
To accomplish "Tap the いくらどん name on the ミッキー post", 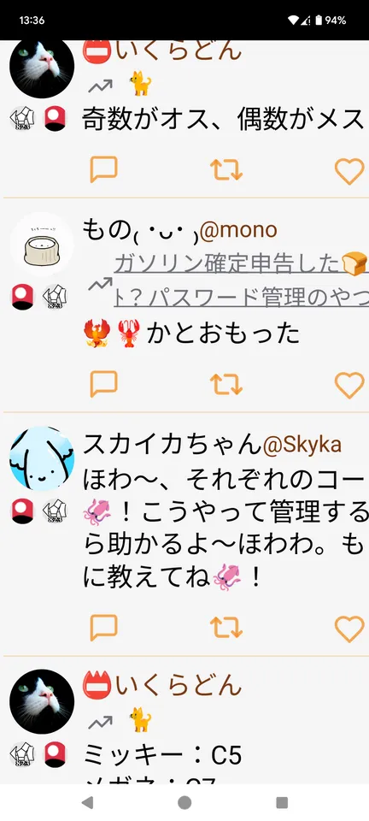I will pyautogui.click(x=179, y=685).
